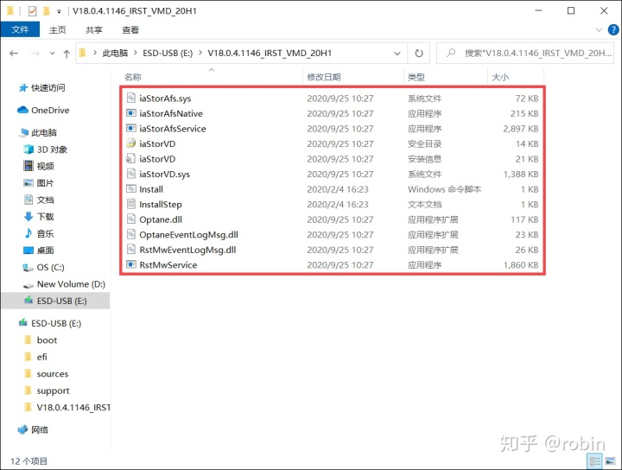Switch to the 共享 tab

click(x=94, y=29)
